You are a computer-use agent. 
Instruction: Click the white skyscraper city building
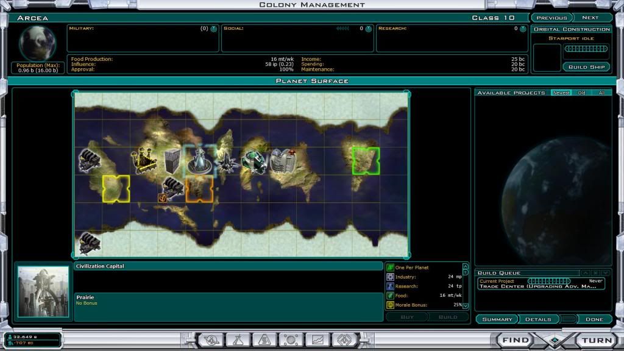pyautogui.click(x=283, y=161)
